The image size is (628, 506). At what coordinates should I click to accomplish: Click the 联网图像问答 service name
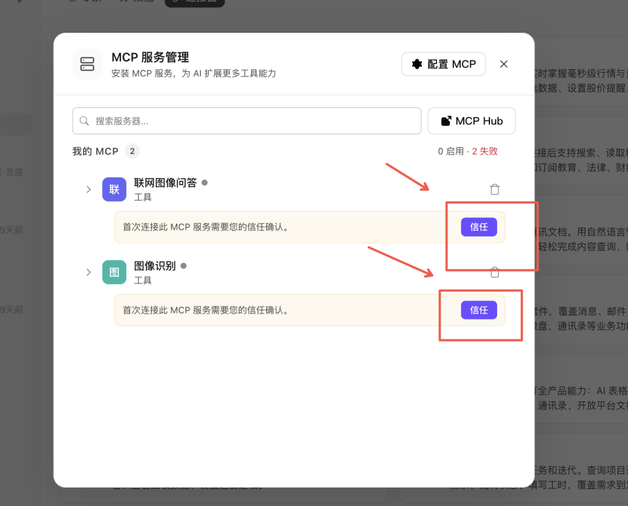point(165,183)
